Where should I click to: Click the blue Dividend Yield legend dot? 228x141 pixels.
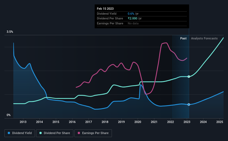[9, 133]
